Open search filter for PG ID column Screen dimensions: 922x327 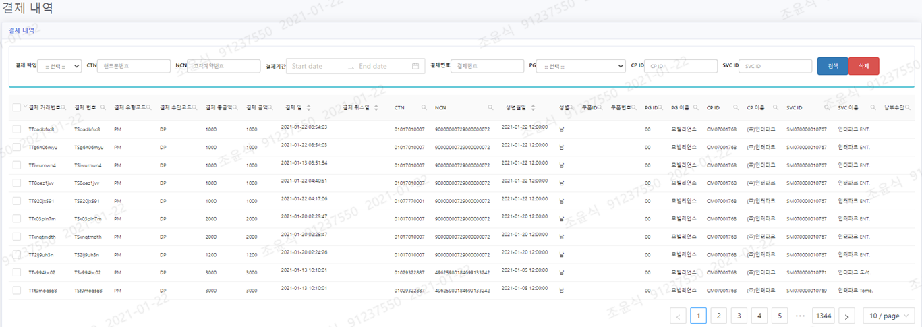662,107
